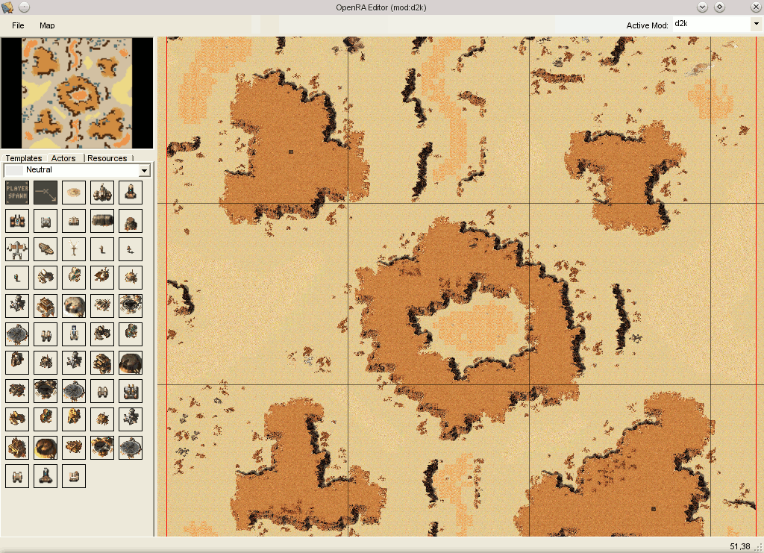Select the orange-glowing dome building actor

(x=46, y=447)
